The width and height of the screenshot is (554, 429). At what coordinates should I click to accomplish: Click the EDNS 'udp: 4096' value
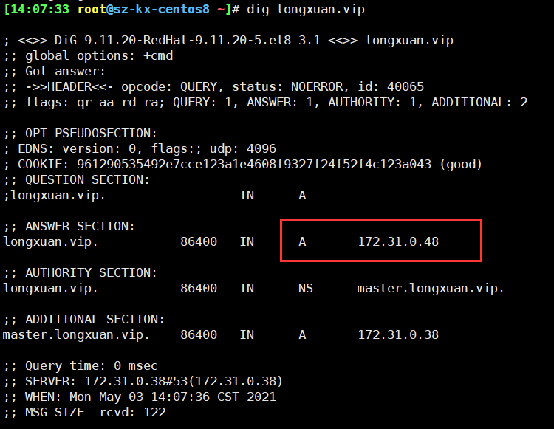pos(243,149)
